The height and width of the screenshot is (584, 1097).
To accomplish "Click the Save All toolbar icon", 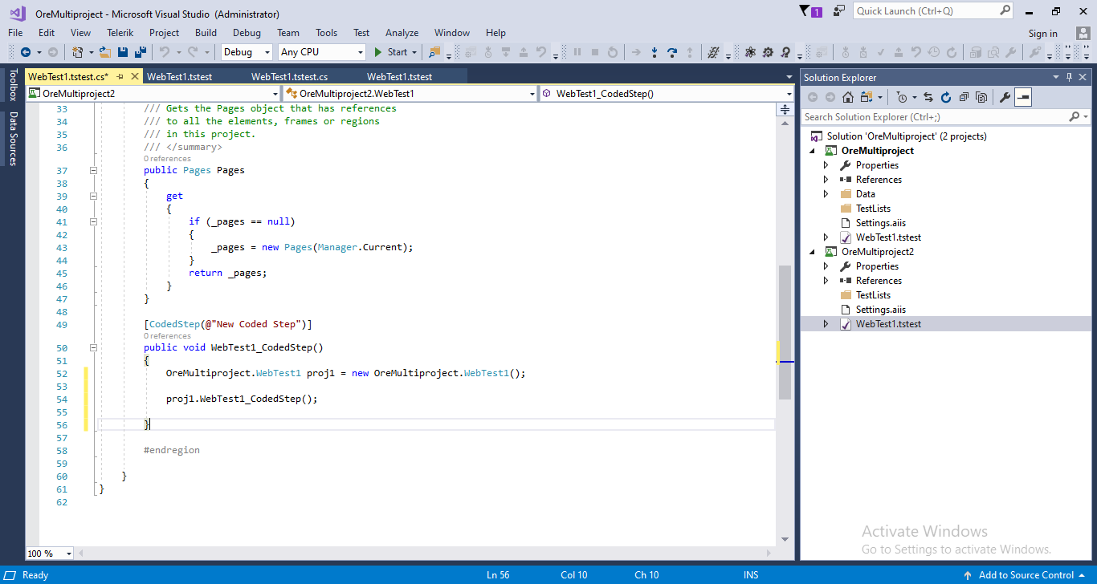I will (141, 52).
